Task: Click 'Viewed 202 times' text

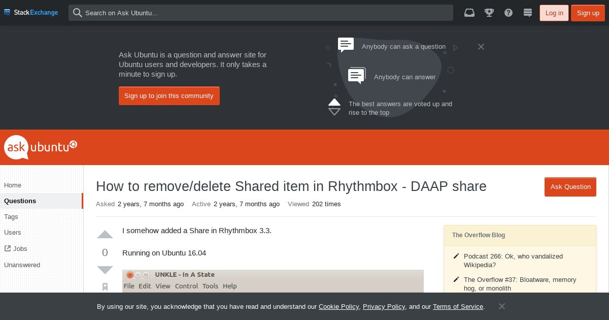Action: tap(314, 204)
